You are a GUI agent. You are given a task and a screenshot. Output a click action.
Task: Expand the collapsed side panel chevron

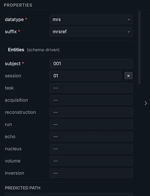coord(145,103)
